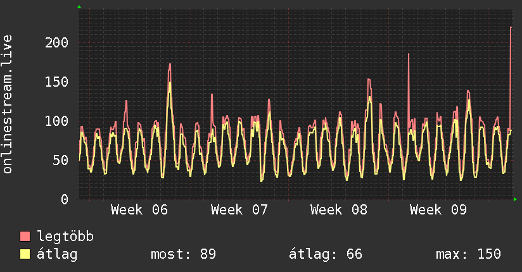Click the Week 09 axis label
This screenshot has width=522, height=272.
click(438, 209)
